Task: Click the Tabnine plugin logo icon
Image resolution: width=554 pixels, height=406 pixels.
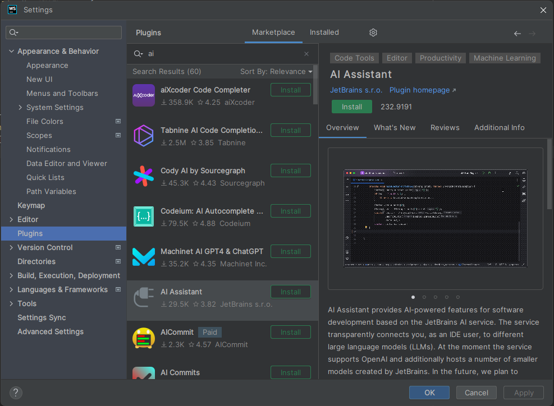Action: [x=144, y=136]
